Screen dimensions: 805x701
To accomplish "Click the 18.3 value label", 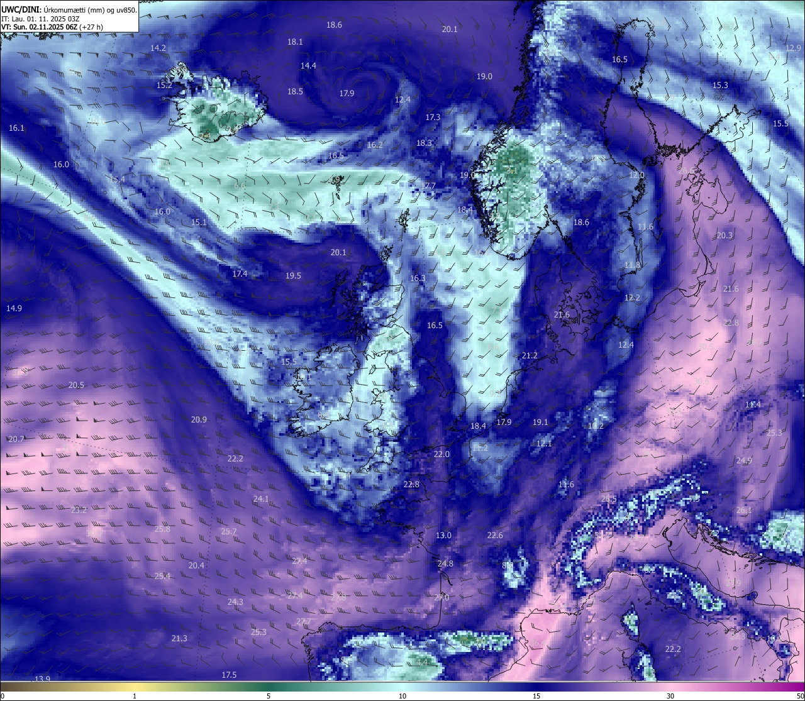I will (424, 143).
